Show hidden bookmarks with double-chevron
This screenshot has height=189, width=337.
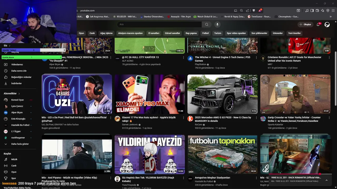331,17
